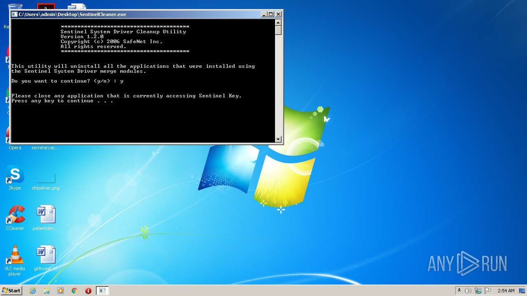Screen dimensions: 527x296
Task: Click the 'Do you want to continue?' prompt
Action: (68, 81)
